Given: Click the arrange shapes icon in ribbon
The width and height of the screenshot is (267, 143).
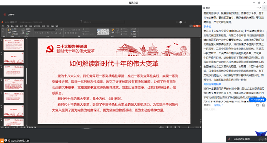Looking at the screenshot, I should pyautogui.click(x=113, y=31).
